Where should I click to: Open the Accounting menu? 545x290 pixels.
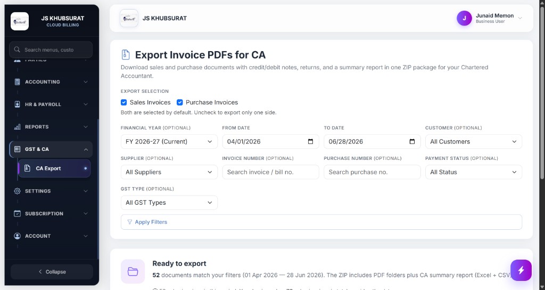click(51, 82)
